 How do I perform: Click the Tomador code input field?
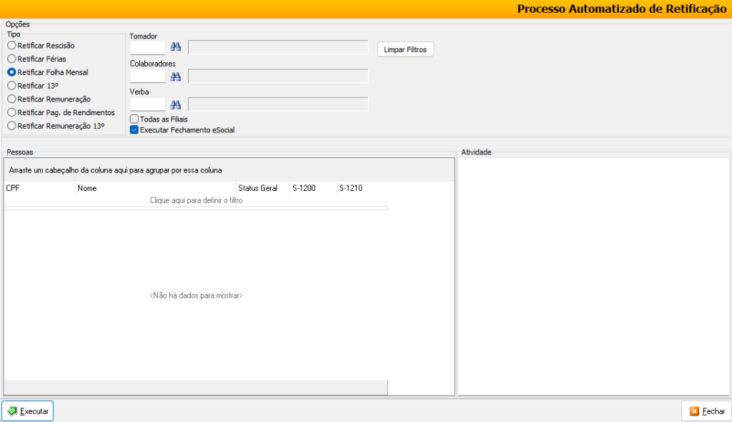click(147, 48)
